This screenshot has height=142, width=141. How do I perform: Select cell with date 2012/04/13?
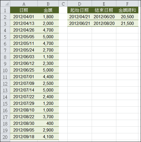[x=24, y=23]
